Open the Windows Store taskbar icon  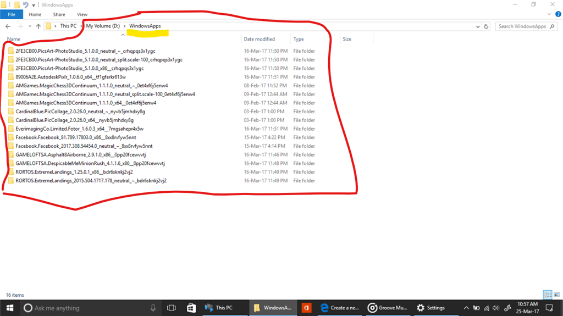point(191,308)
